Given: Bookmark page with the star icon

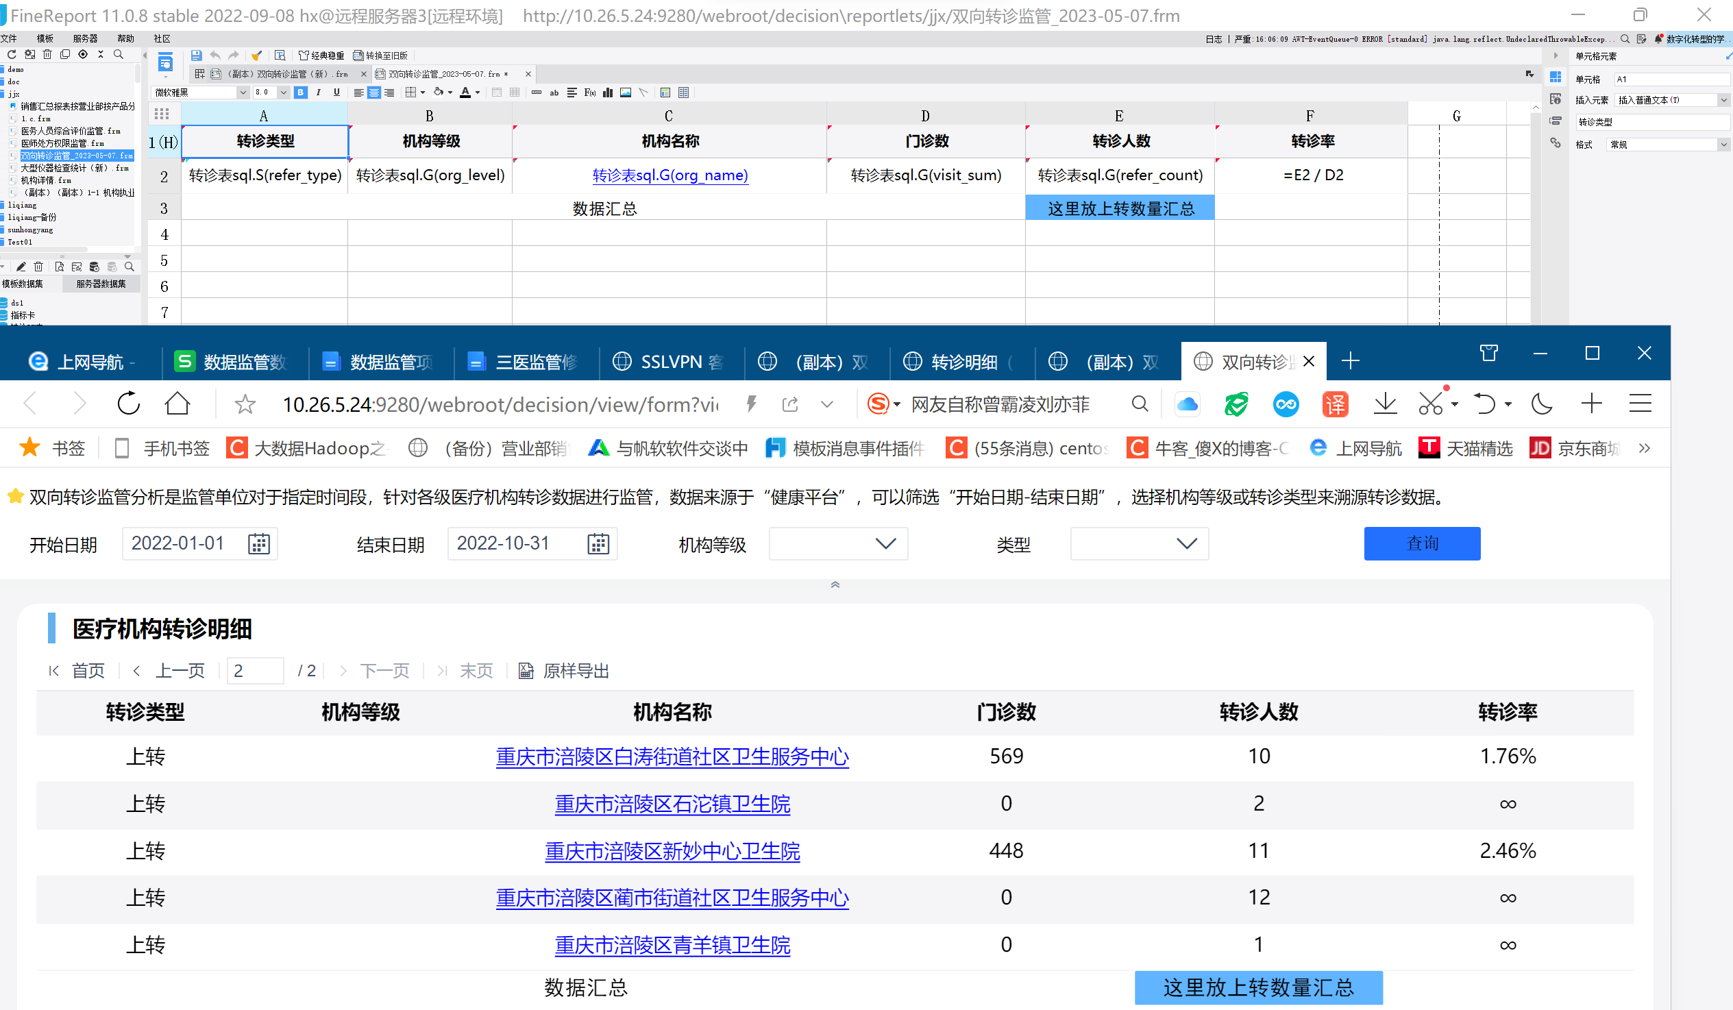Looking at the screenshot, I should click(x=245, y=404).
